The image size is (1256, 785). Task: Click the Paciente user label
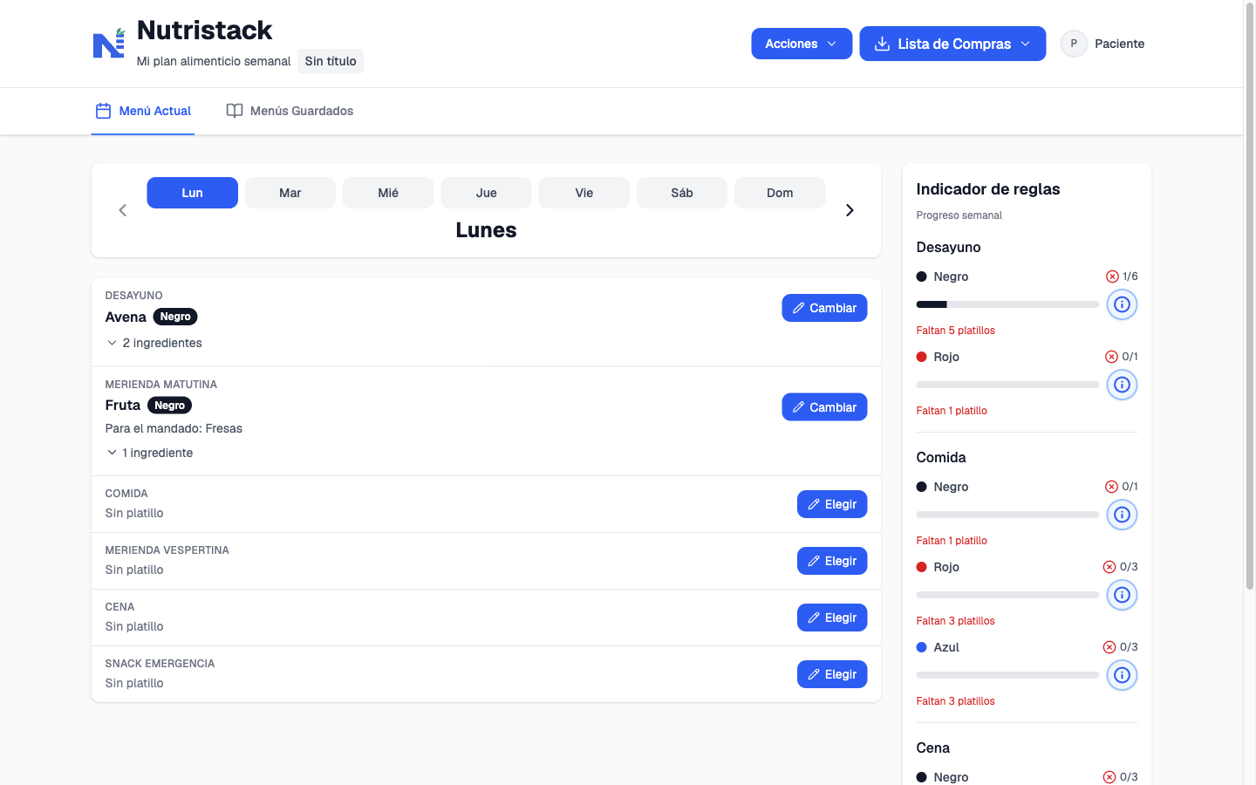click(1119, 44)
